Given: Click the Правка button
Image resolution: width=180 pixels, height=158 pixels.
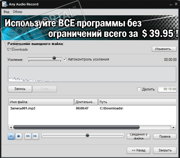Looking at the screenshot, I should [x=165, y=136].
